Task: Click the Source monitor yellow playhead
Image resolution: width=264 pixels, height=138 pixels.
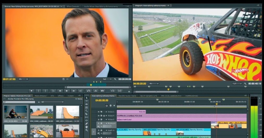Action: [x=91, y=85]
